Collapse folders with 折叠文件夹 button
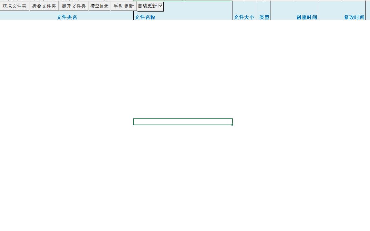 [x=44, y=6]
